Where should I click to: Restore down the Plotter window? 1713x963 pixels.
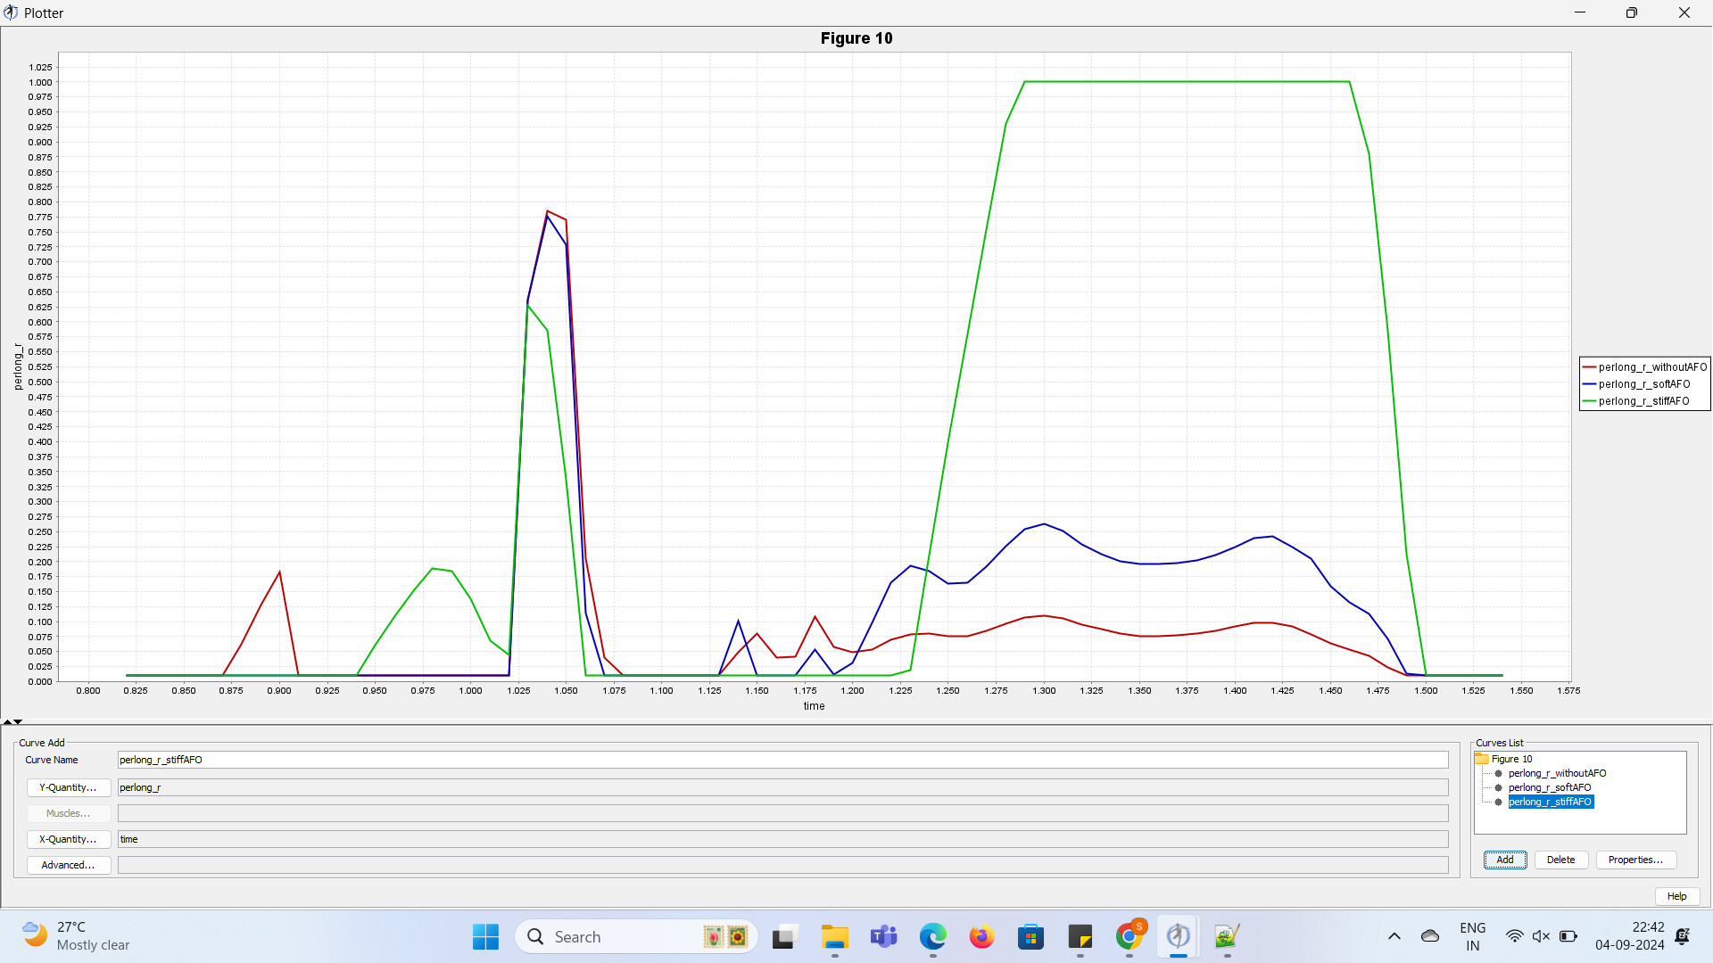pos(1632,12)
